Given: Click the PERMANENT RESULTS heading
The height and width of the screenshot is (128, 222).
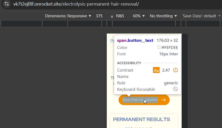Looking at the screenshot, I should pyautogui.click(x=142, y=119).
